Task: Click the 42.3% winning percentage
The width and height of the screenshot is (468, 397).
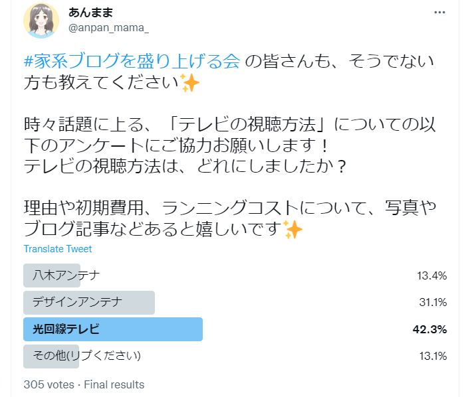Action: (x=430, y=329)
